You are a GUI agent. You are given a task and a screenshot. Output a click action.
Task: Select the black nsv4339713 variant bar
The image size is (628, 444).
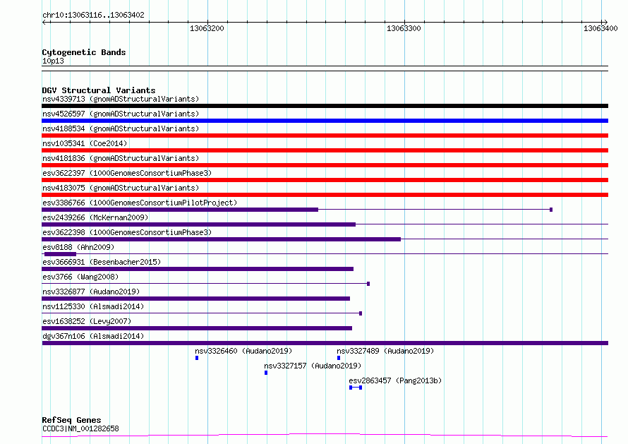pos(325,106)
